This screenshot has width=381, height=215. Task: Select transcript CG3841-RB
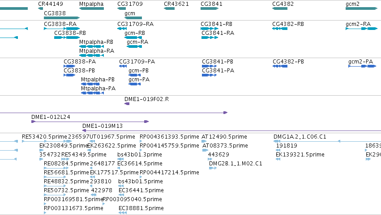[216, 24]
